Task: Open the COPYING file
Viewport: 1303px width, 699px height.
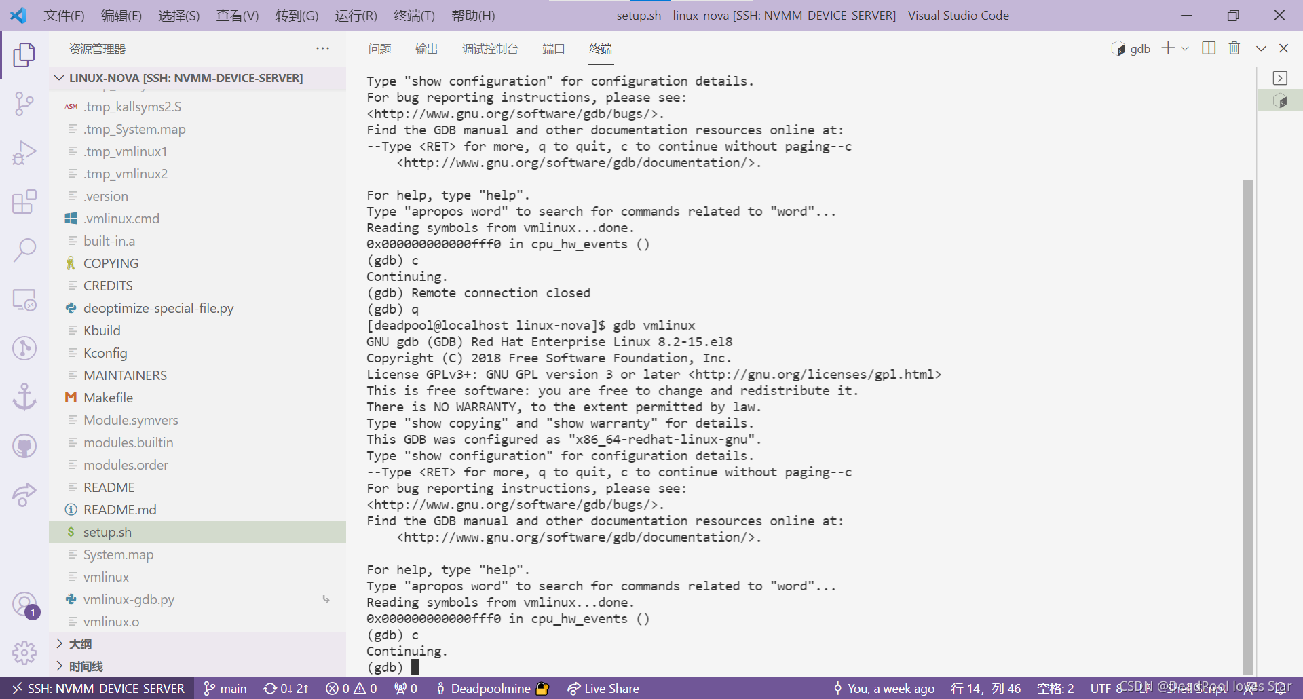Action: (197, 263)
